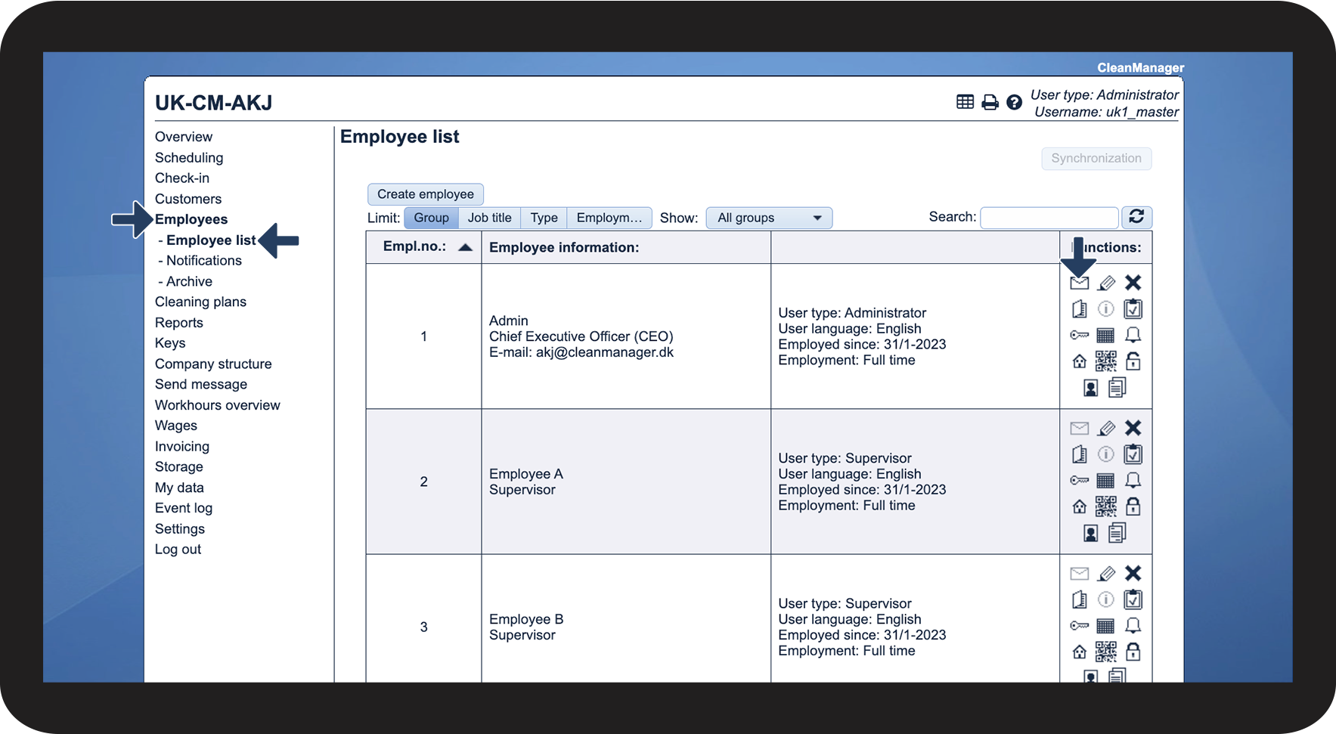Viewport: 1336px width, 734px height.
Task: Click the copy documents icon for Admin
Action: coord(1117,388)
